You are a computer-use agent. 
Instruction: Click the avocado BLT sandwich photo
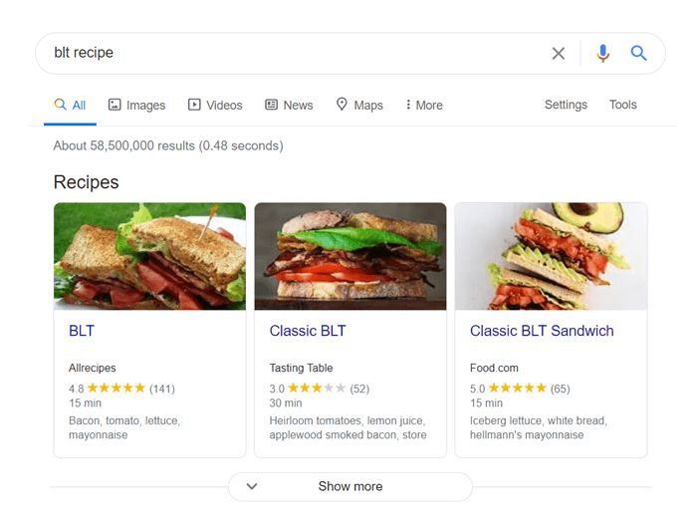[551, 256]
